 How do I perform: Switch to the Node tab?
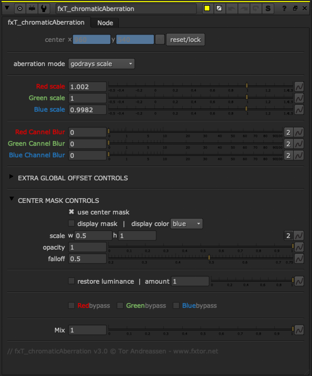105,23
